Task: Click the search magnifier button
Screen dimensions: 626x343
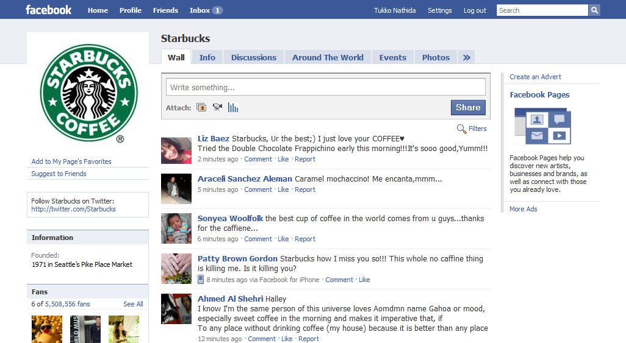Action: [x=594, y=10]
